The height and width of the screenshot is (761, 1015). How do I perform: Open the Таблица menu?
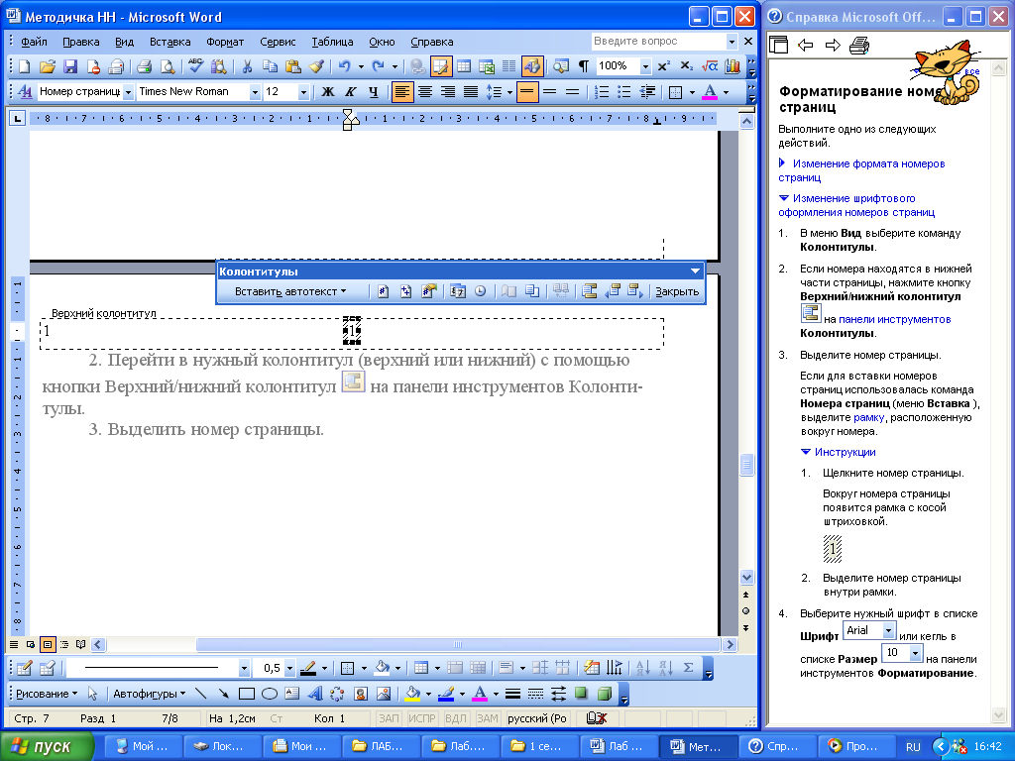(x=332, y=42)
